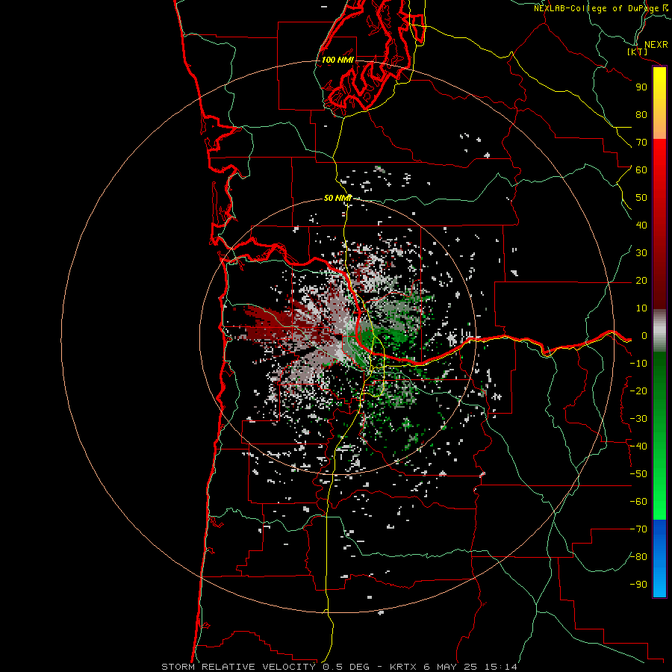This screenshot has height=672, width=672.
Task: Click the 70 value on the color scale
Action: click(641, 143)
